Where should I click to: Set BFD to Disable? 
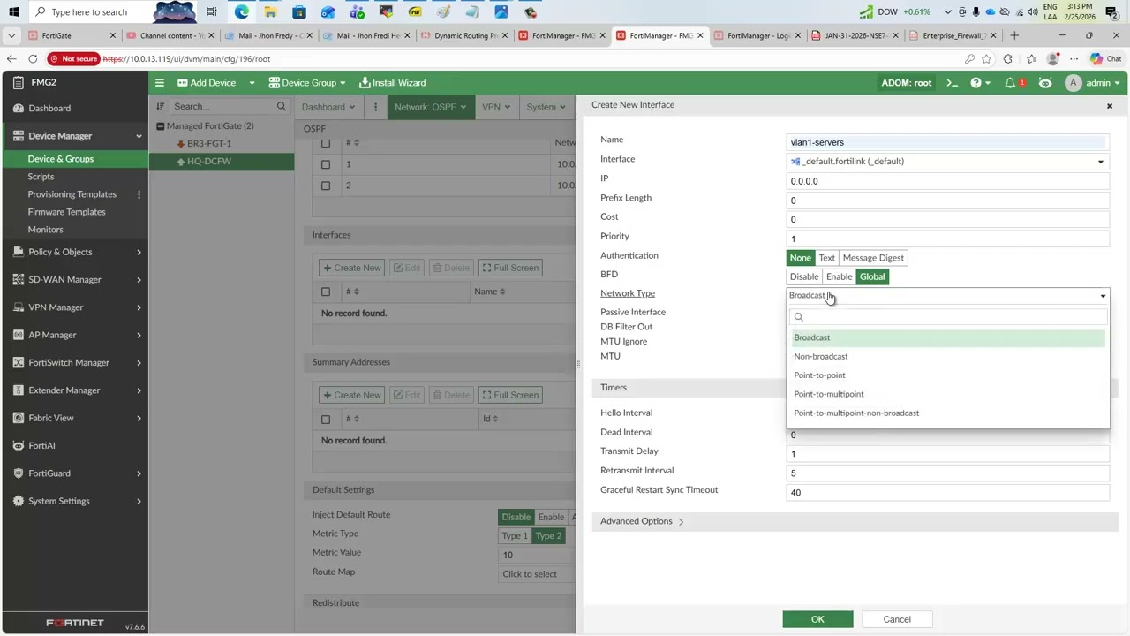(x=803, y=277)
